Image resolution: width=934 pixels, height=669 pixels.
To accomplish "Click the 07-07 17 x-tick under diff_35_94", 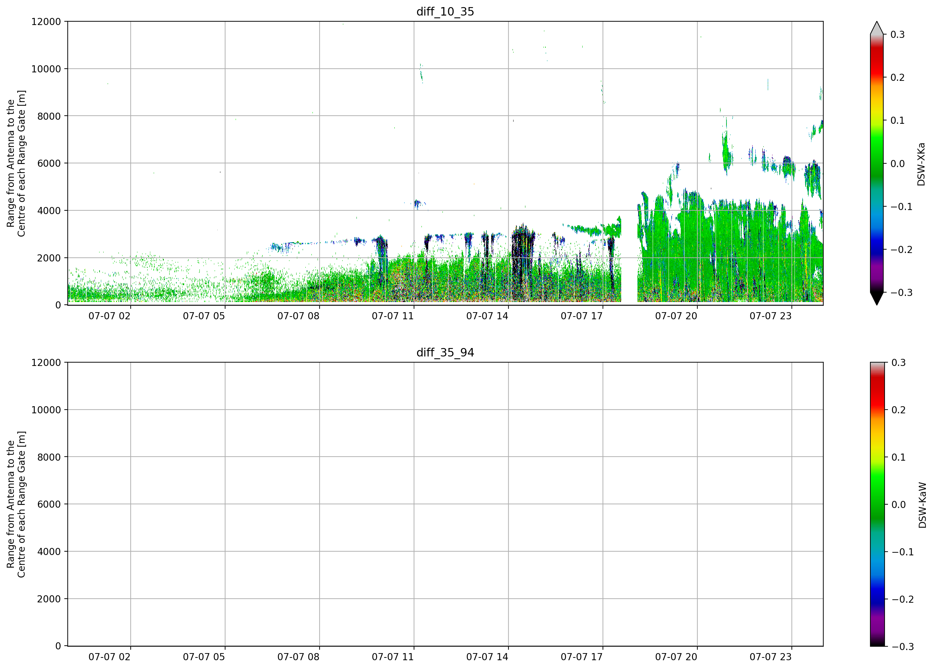I will pos(582,657).
